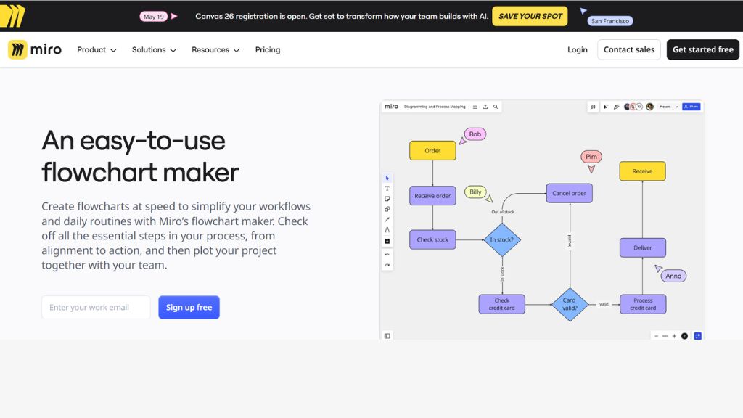
Task: Click the Sign up free button
Action: pos(189,307)
